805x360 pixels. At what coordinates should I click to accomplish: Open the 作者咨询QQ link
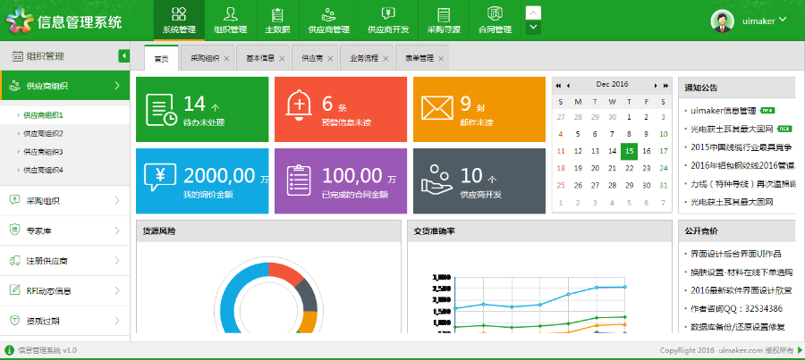point(736,308)
